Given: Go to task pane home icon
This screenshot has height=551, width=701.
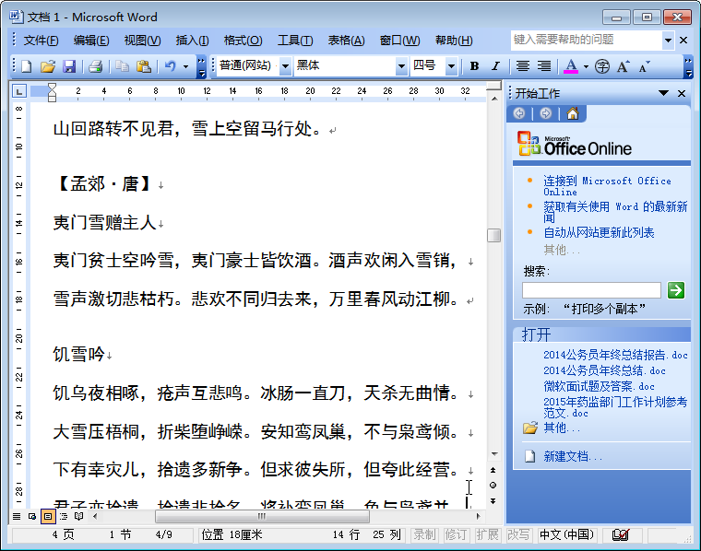Looking at the screenshot, I should pos(573,114).
